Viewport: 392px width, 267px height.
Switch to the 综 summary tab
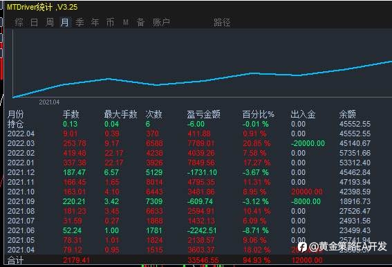(x=19, y=23)
